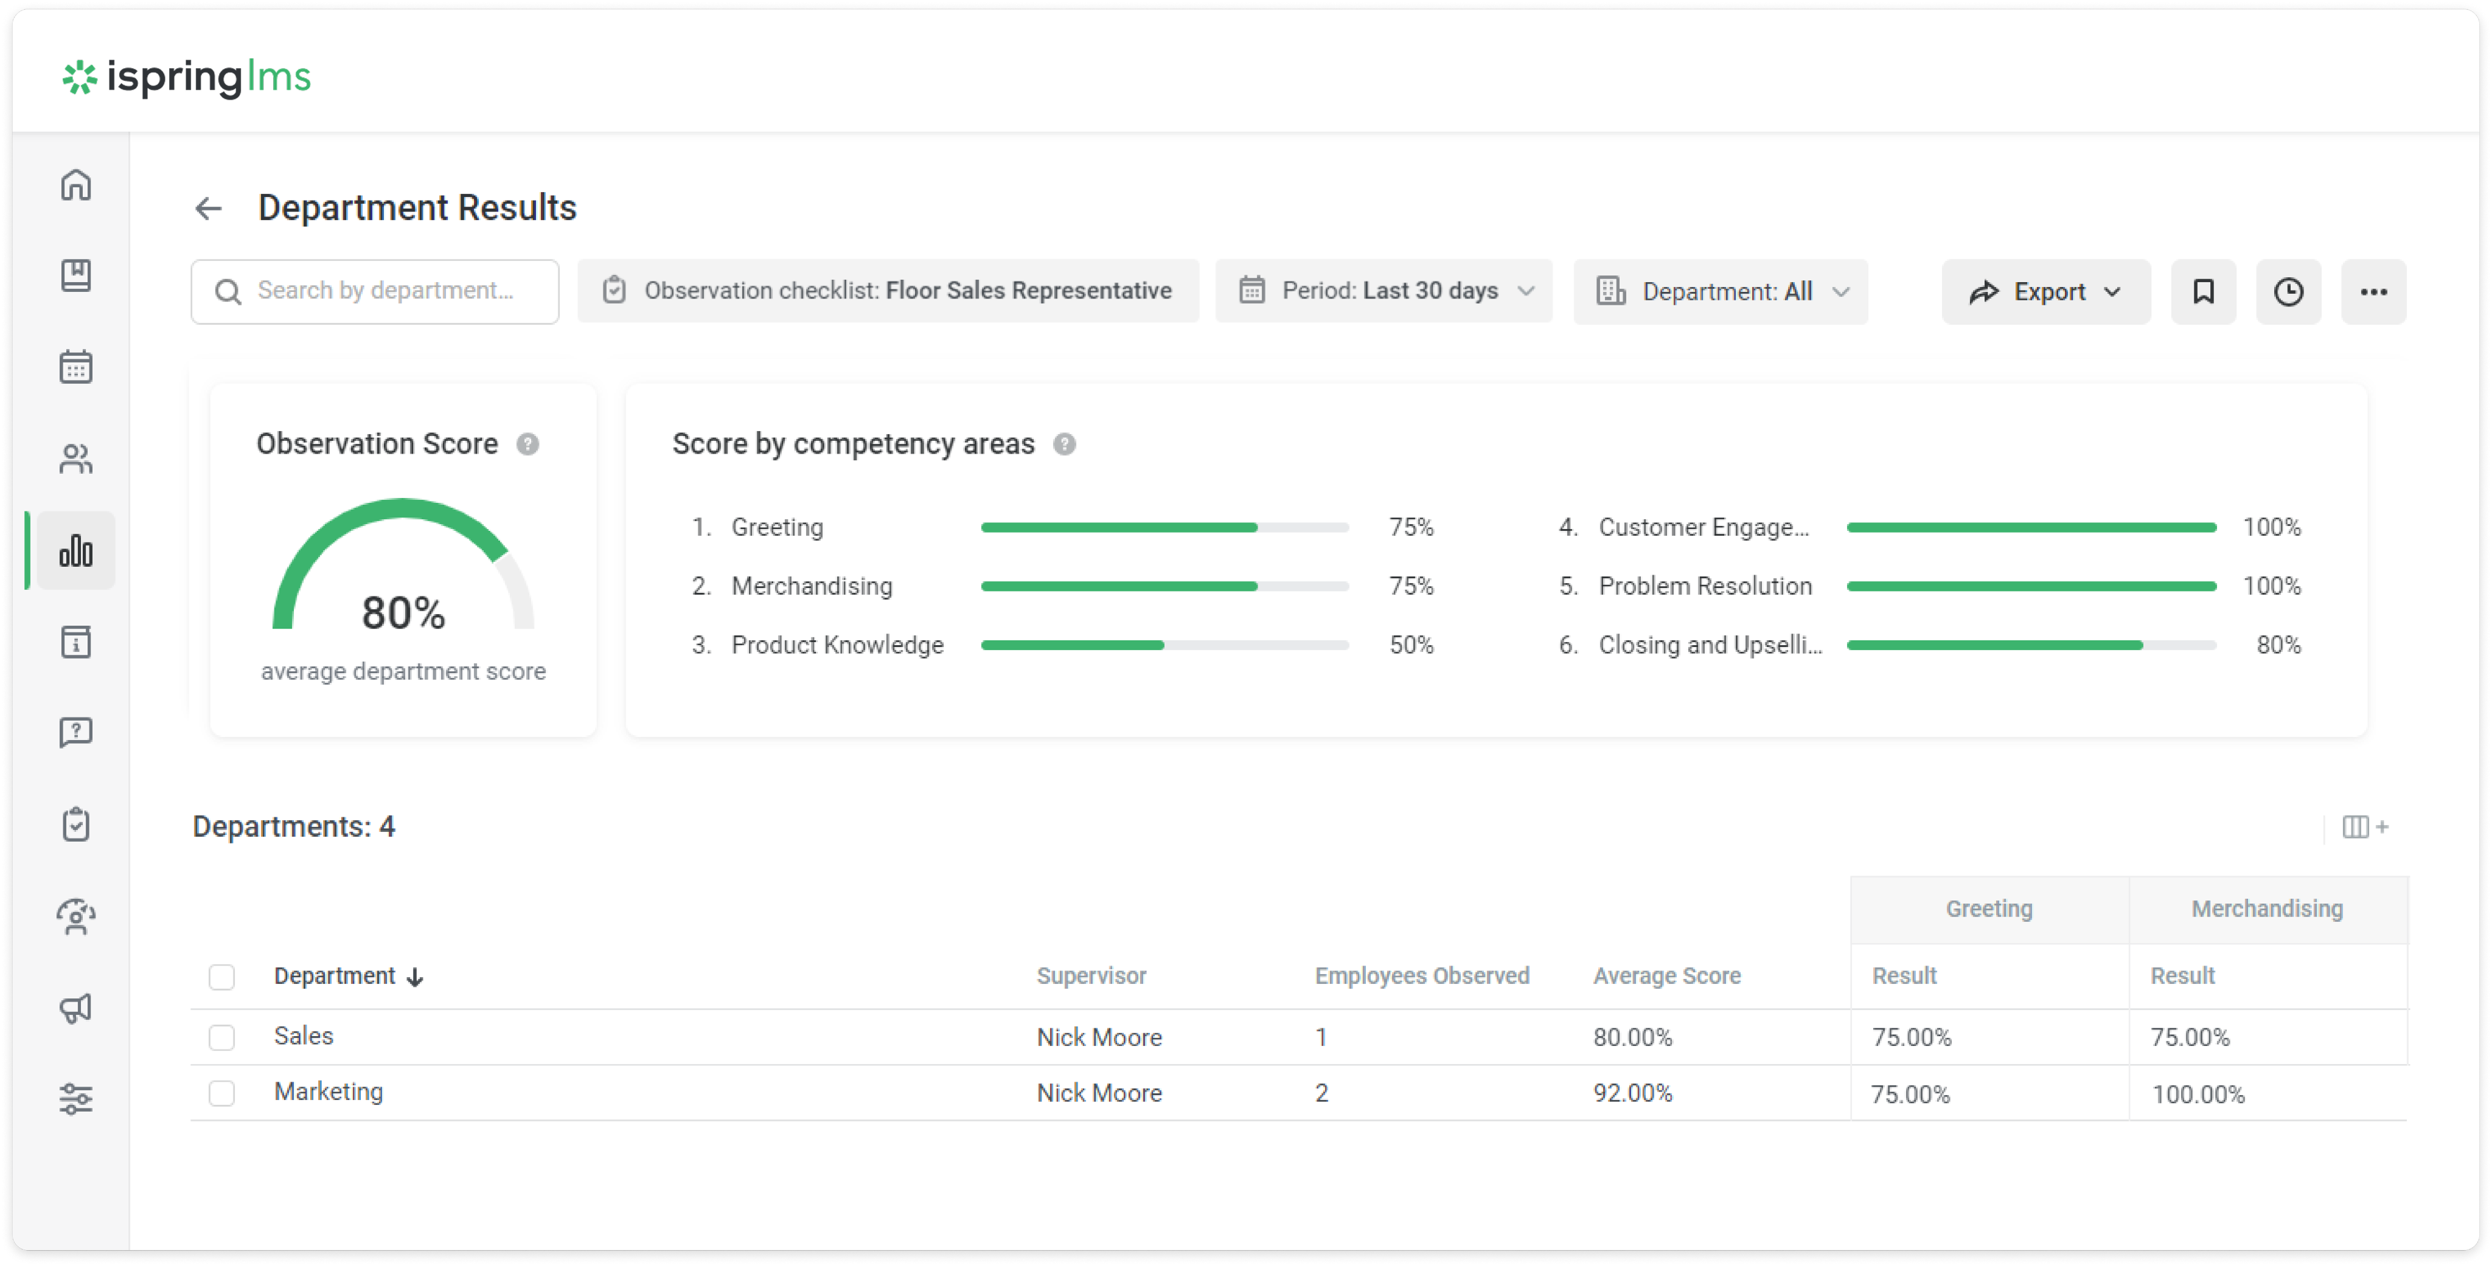Expand the Period: Last 30 days dropdown
This screenshot has width=2492, height=1266.
pyautogui.click(x=1383, y=291)
